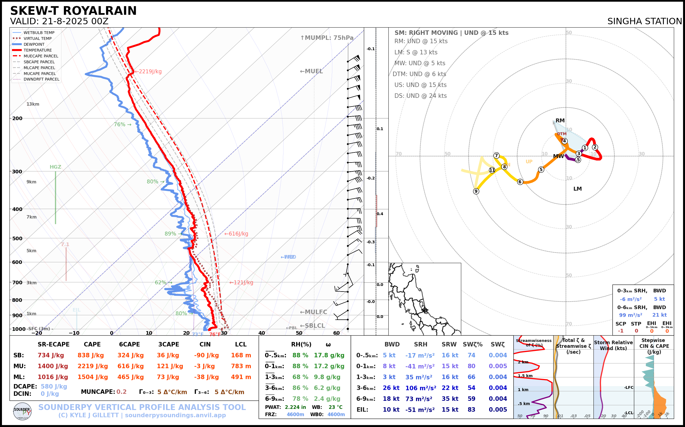Image resolution: width=685 pixels, height=427 pixels.
Task: Click the sounderpysoundings.anvil.app link text
Action: click(x=175, y=415)
